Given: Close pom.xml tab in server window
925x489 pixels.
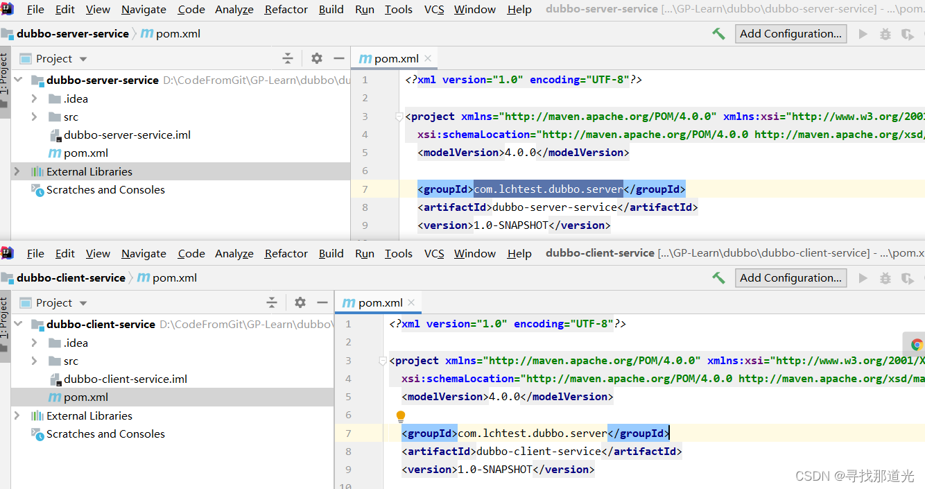Looking at the screenshot, I should [428, 58].
